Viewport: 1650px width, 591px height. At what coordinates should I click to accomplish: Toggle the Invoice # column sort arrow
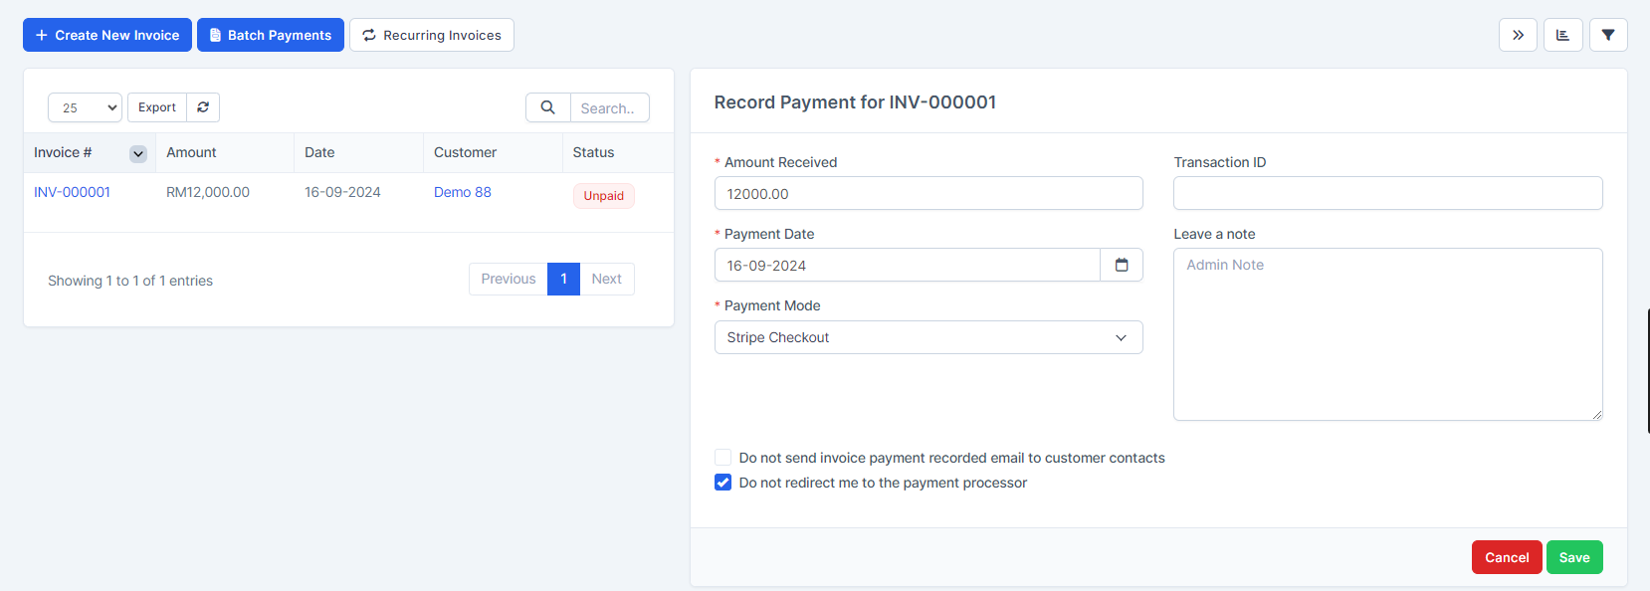[138, 153]
